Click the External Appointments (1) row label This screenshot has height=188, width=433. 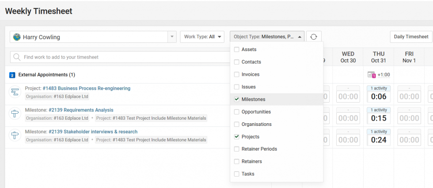tap(47, 74)
